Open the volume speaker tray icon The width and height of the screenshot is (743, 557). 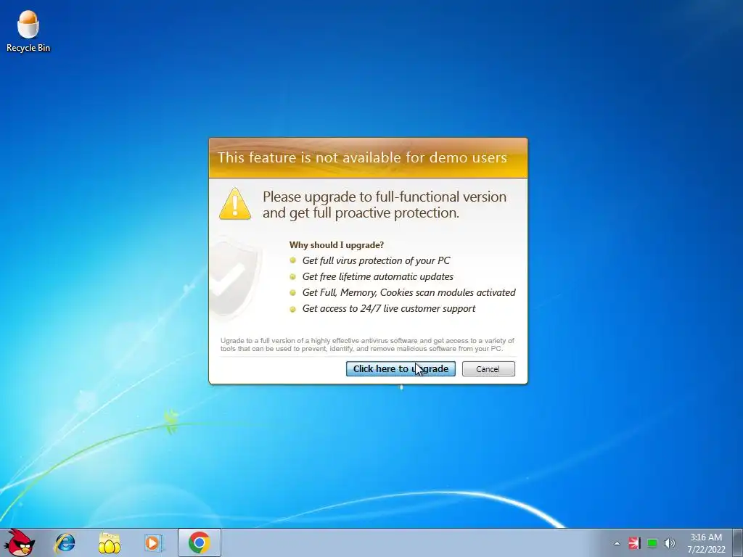670,543
